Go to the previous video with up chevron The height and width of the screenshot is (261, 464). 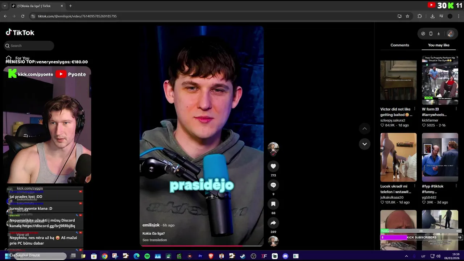[365, 129]
